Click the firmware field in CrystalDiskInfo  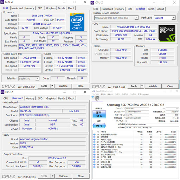coord(137,109)
